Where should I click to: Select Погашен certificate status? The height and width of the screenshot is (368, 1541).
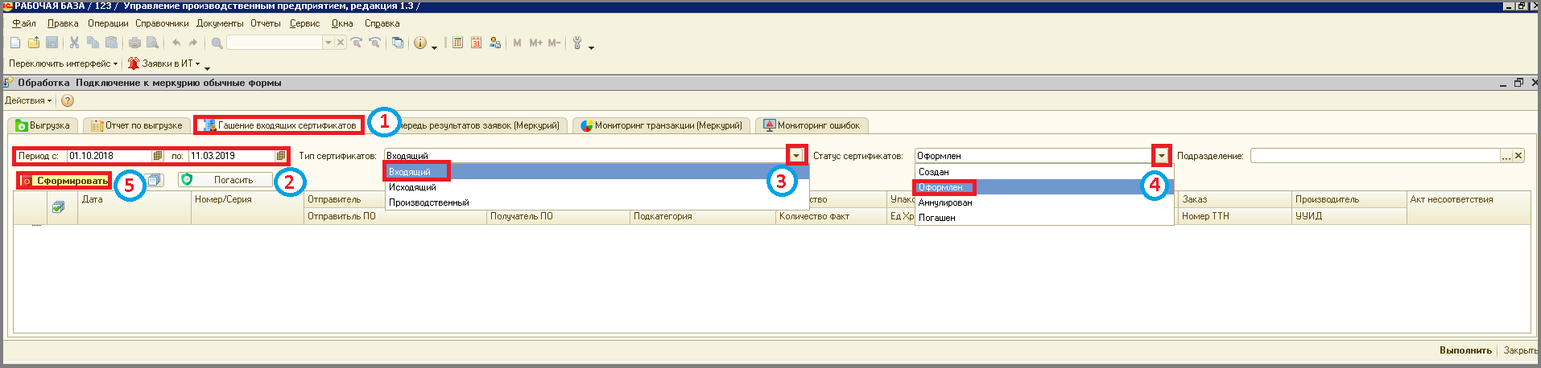tap(1044, 218)
